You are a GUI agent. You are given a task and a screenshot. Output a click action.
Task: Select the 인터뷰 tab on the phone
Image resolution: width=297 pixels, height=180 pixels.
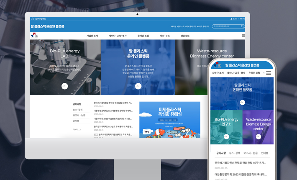[264, 153]
